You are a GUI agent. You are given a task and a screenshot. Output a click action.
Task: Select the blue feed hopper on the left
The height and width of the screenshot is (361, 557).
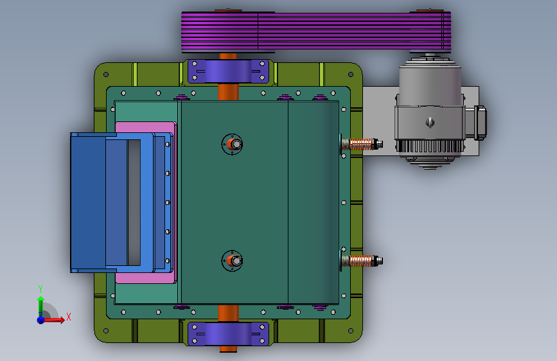point(121,202)
